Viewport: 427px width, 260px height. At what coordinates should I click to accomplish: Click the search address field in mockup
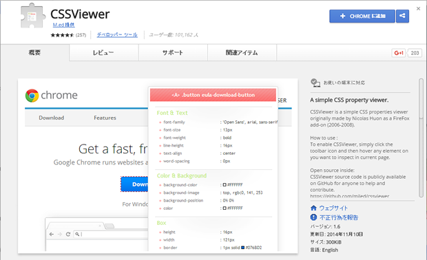pos(111,234)
